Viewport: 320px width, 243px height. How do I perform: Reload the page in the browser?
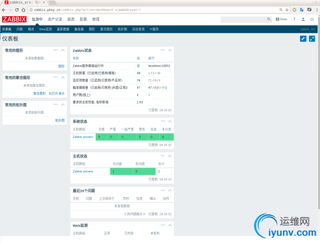(x=17, y=10)
